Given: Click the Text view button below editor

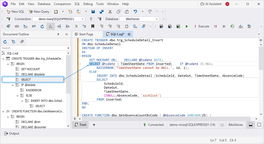Looking at the screenshot, I should click(81, 125).
